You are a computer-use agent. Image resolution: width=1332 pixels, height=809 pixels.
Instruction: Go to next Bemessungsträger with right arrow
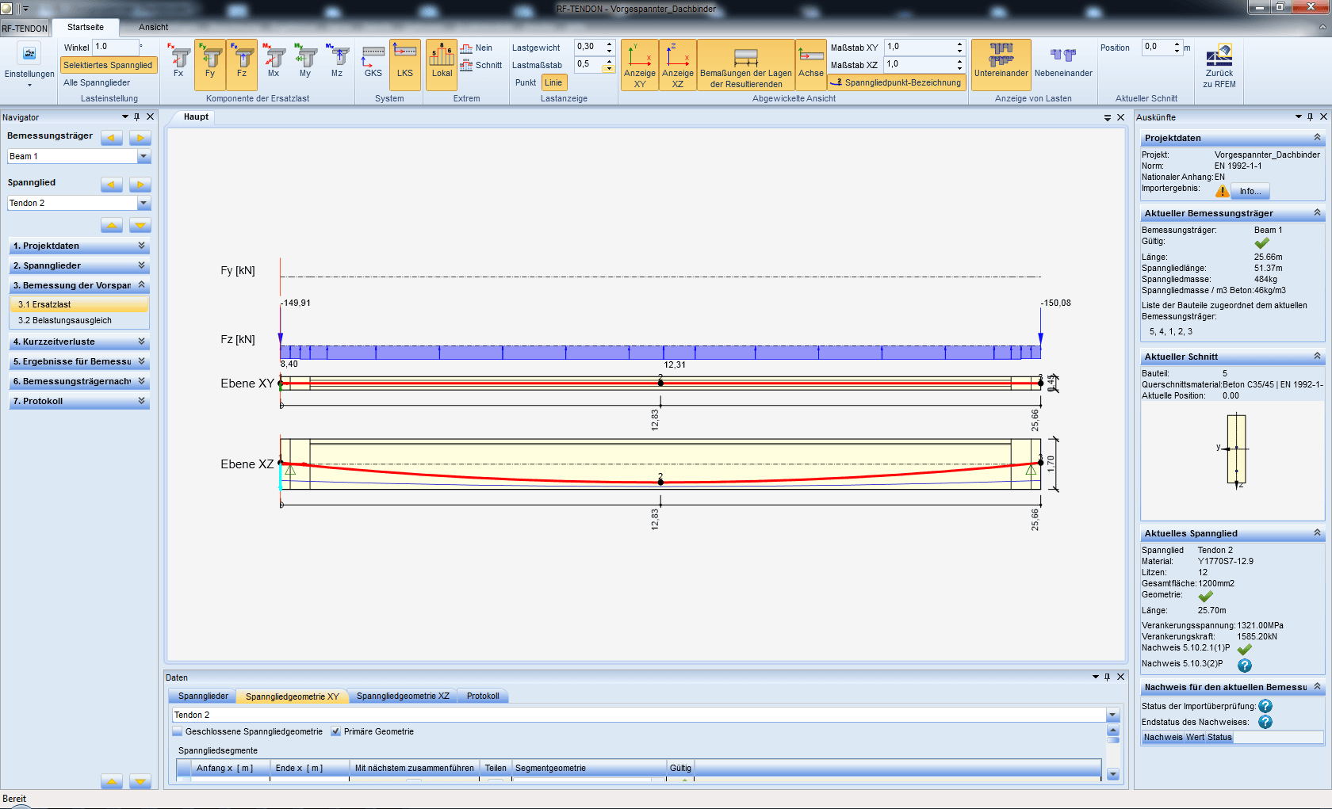(x=140, y=138)
